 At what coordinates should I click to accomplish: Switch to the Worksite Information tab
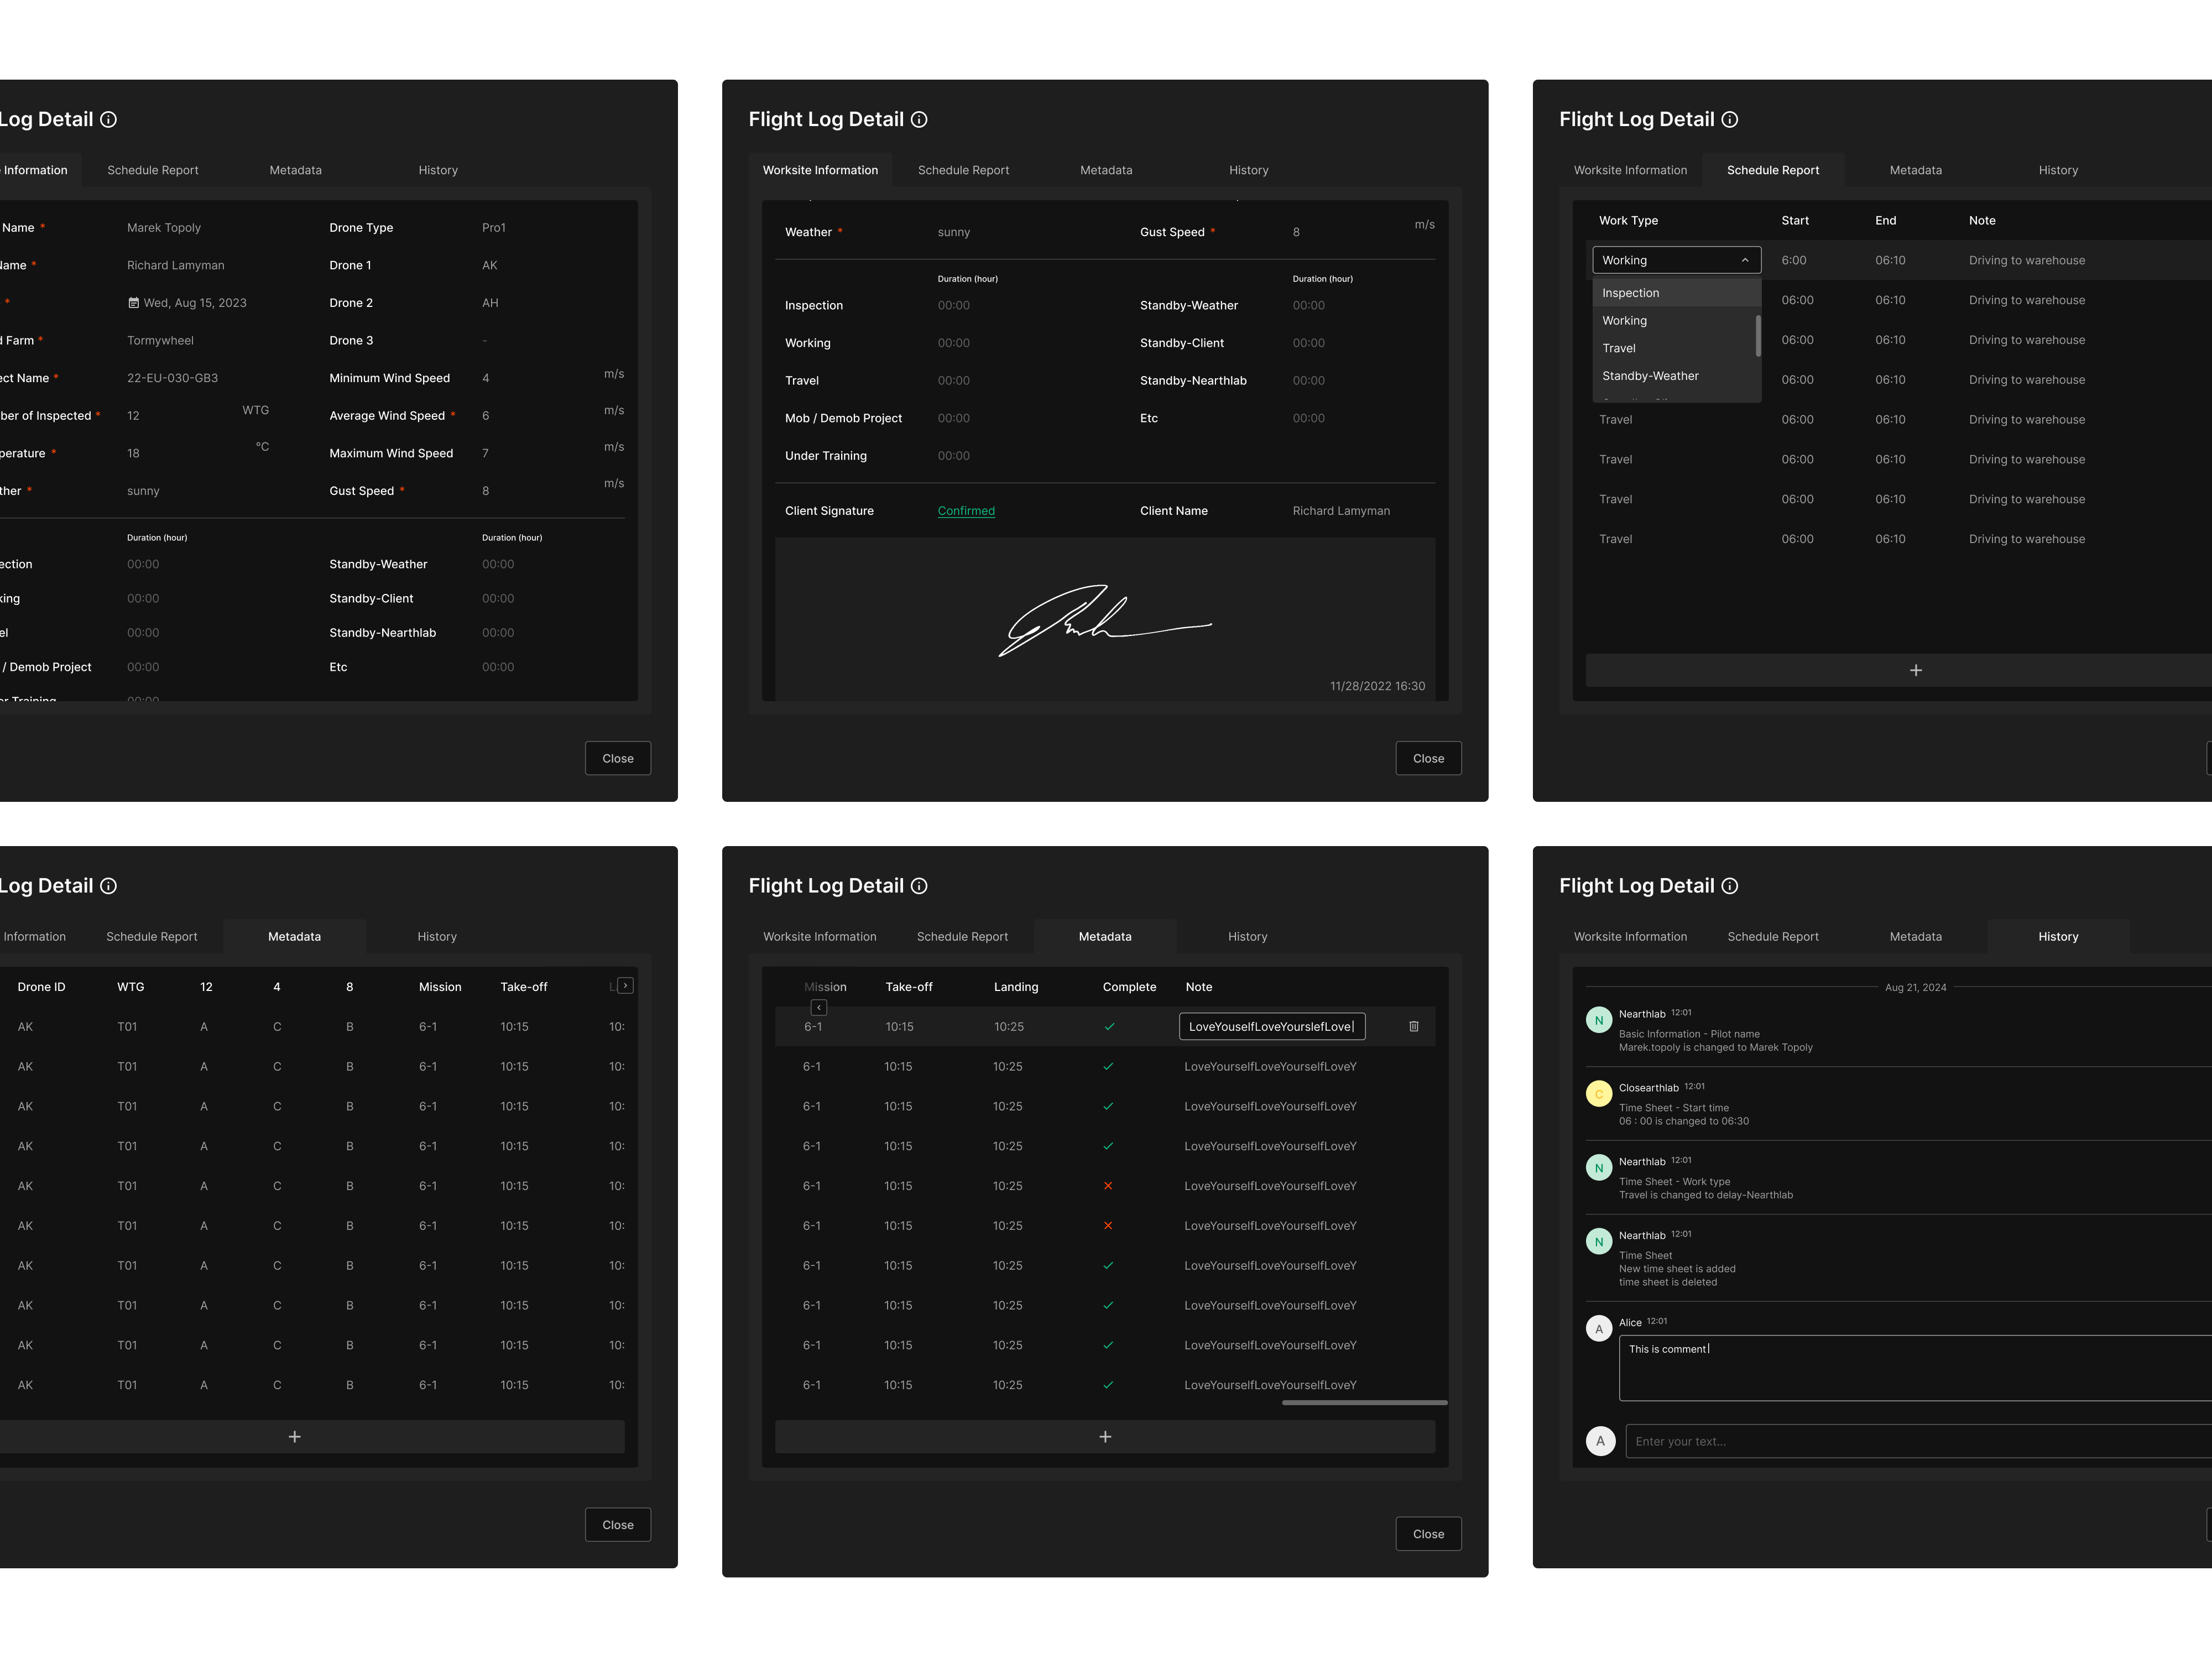(x=820, y=170)
